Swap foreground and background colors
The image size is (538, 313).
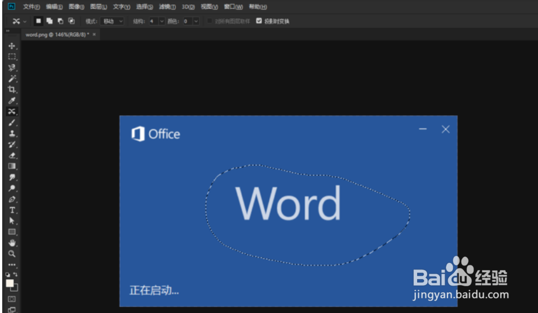16,275
